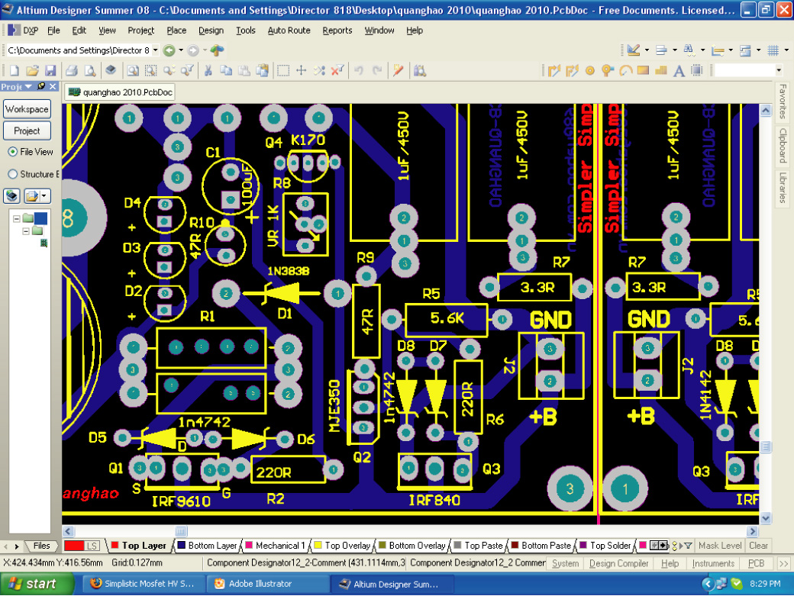
Task: Expand the grids dropdown arrow
Action: [786, 50]
